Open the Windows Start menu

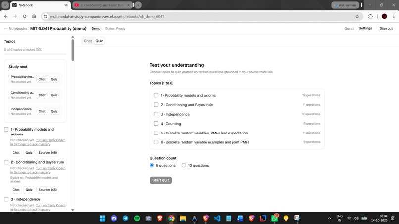102,218
